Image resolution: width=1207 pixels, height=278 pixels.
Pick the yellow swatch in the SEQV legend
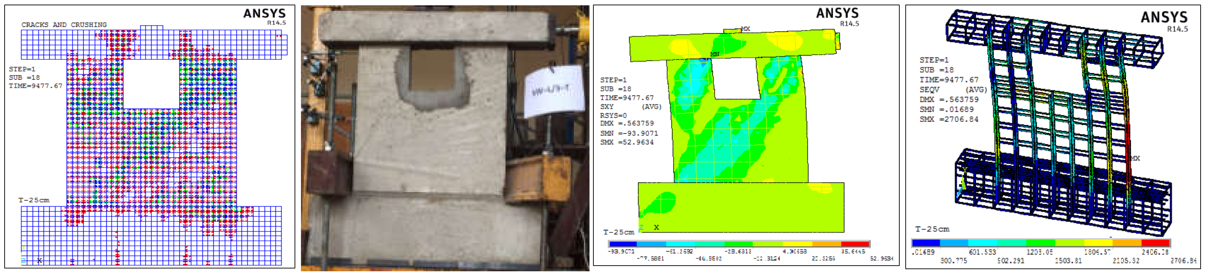coord(1098,243)
